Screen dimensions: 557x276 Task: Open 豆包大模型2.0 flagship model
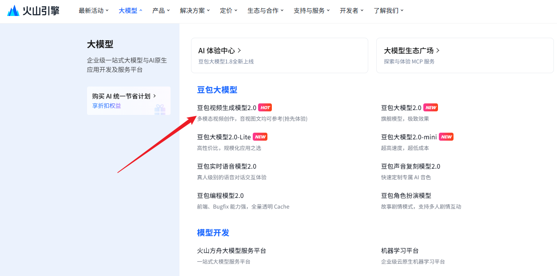(401, 108)
